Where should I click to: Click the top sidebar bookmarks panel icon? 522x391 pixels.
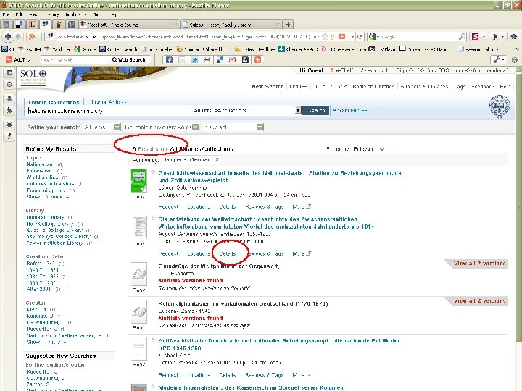click(9, 73)
